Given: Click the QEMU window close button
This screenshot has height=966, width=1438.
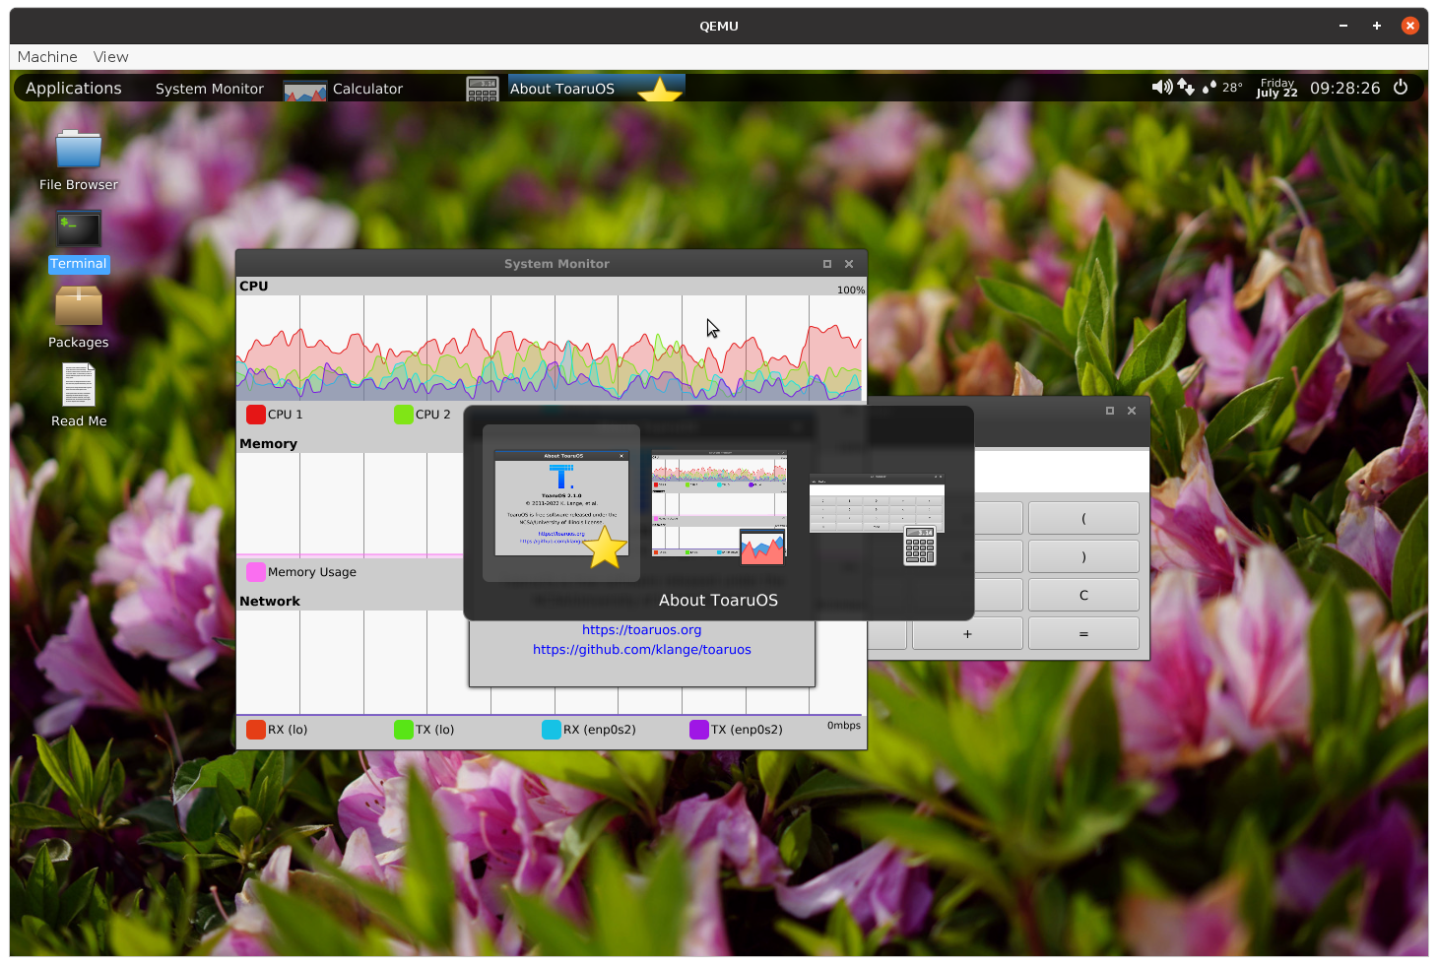Looking at the screenshot, I should click(x=1410, y=26).
